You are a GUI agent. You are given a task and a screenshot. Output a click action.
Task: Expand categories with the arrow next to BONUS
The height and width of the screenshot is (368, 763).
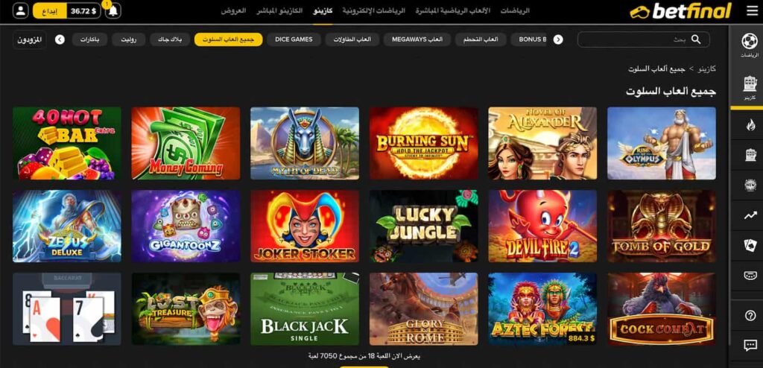(x=558, y=39)
